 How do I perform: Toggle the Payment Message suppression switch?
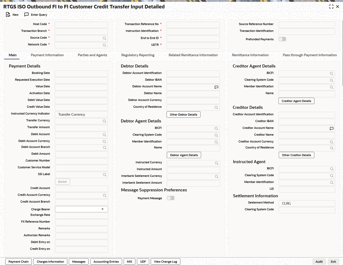pos(170,198)
